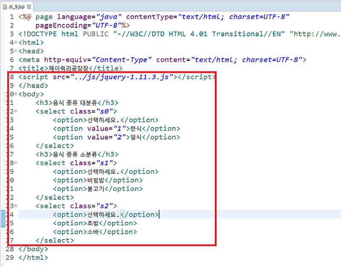Collapse the select class s2 fold marker
This screenshot has width=341, height=267.
(16, 206)
